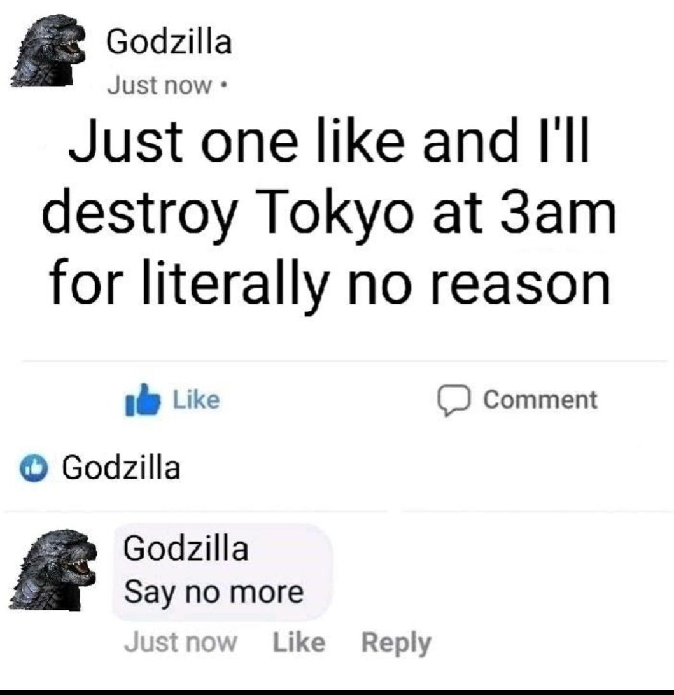
Task: Click the Godzilla author name above post
Action: (169, 42)
